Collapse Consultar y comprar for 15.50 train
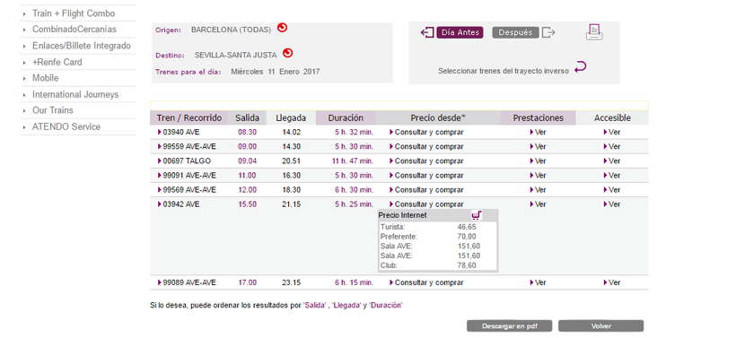This screenshot has height=338, width=736. [x=426, y=204]
